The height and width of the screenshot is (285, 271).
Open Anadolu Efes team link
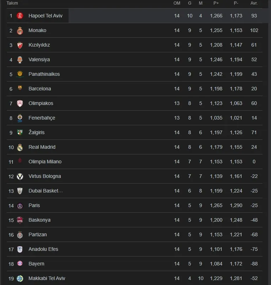click(x=43, y=249)
